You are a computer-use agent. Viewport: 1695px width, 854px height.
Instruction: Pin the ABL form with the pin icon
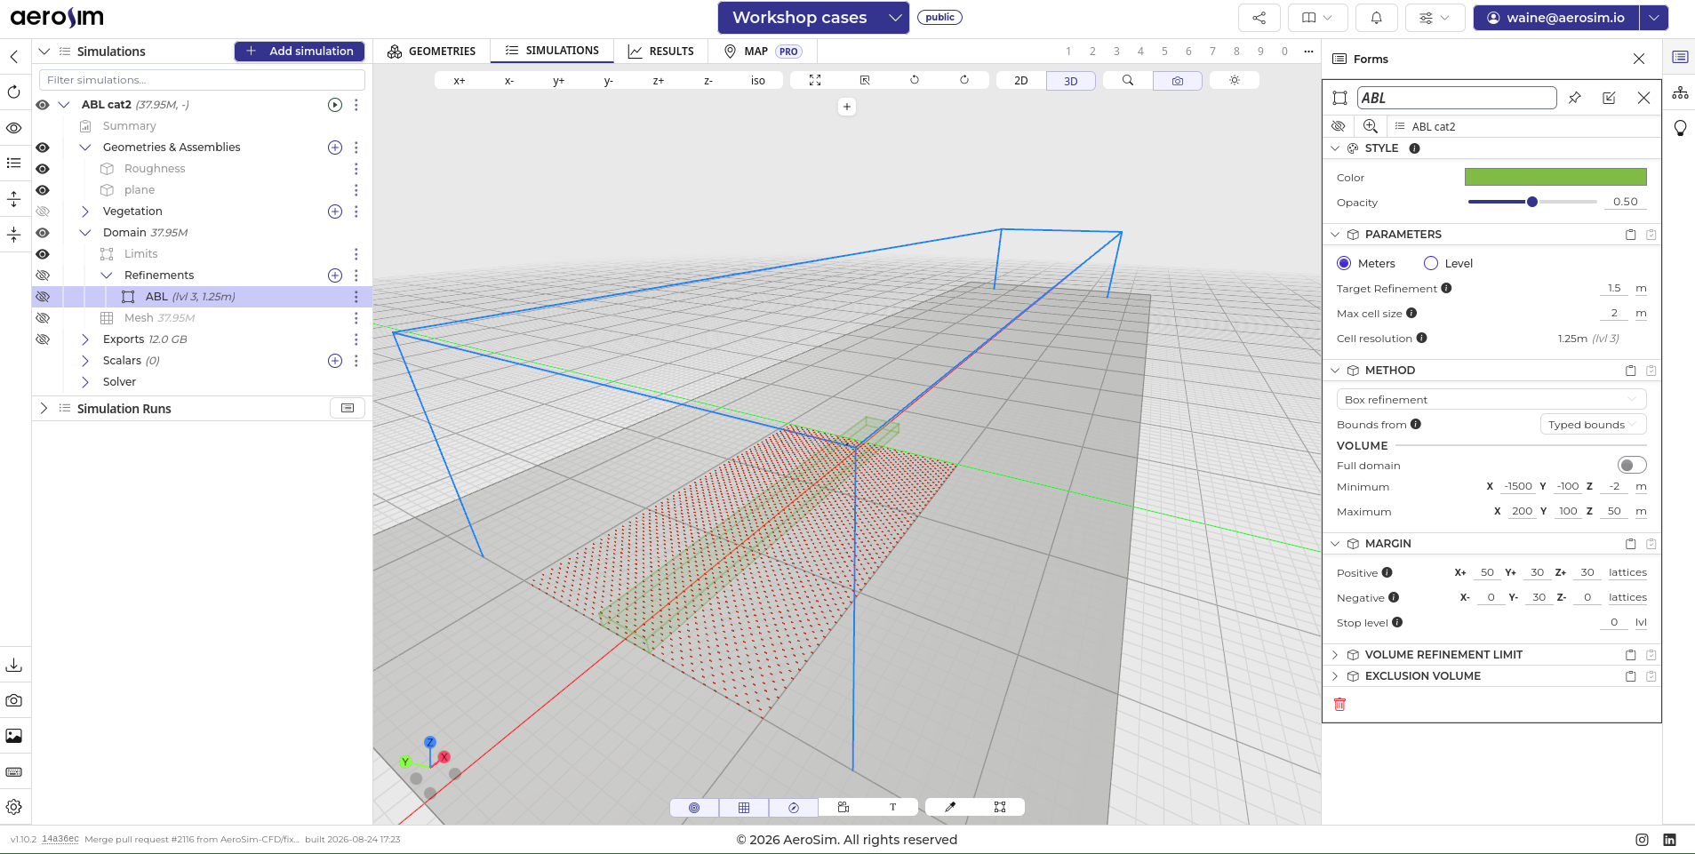pos(1575,98)
